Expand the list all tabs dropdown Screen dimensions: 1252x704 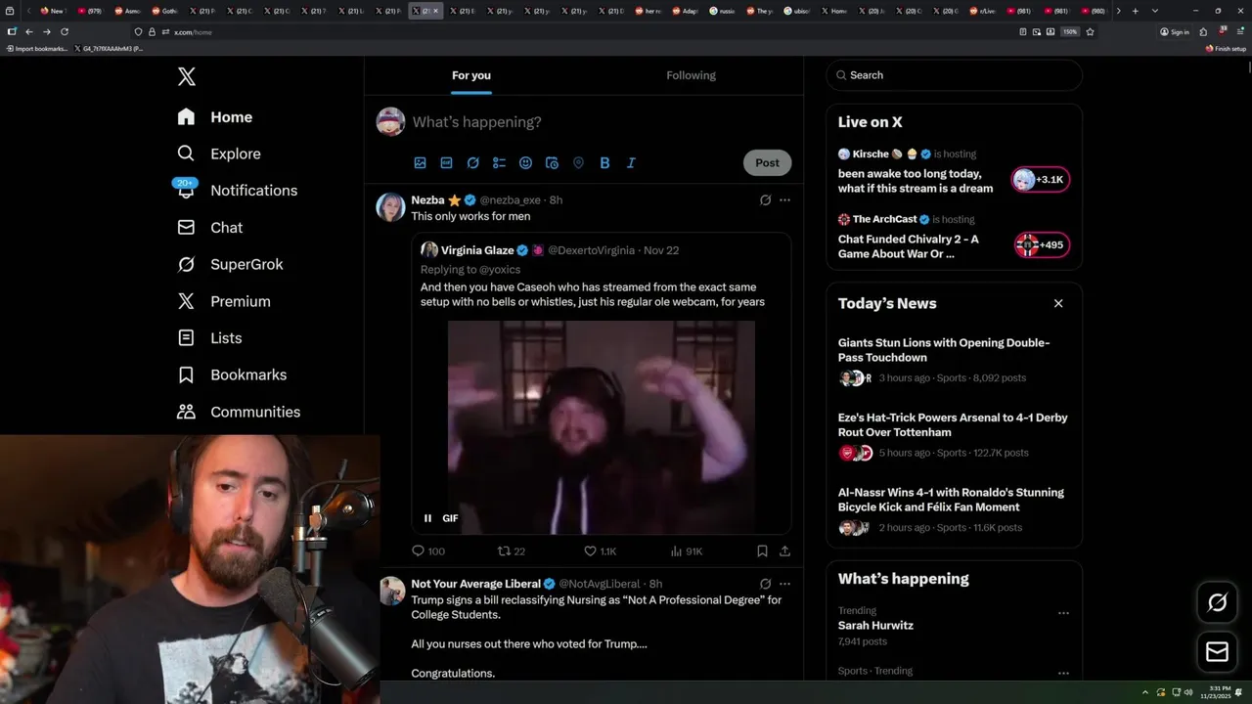pyautogui.click(x=1155, y=11)
